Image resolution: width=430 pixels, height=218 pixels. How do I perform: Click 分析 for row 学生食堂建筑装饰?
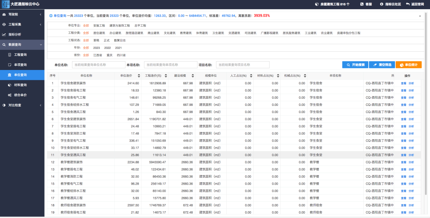411,119
